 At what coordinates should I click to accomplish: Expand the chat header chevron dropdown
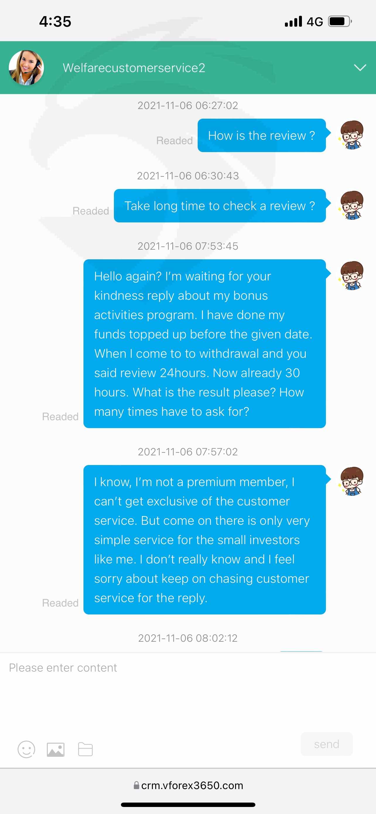pos(360,68)
